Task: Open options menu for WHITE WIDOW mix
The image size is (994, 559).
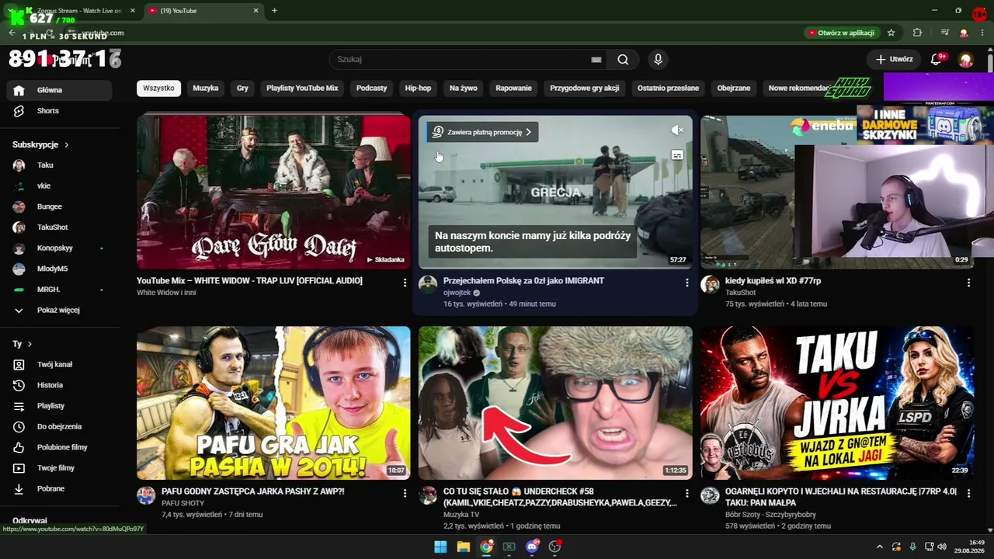Action: [405, 283]
